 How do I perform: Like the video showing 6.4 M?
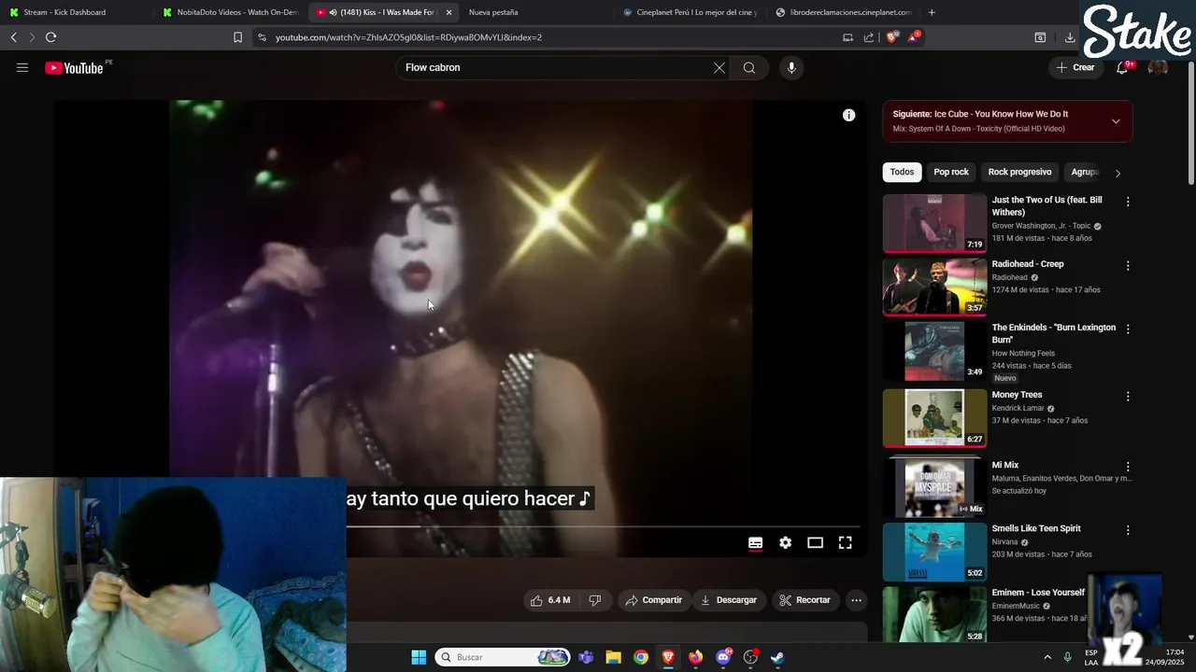pyautogui.click(x=550, y=600)
